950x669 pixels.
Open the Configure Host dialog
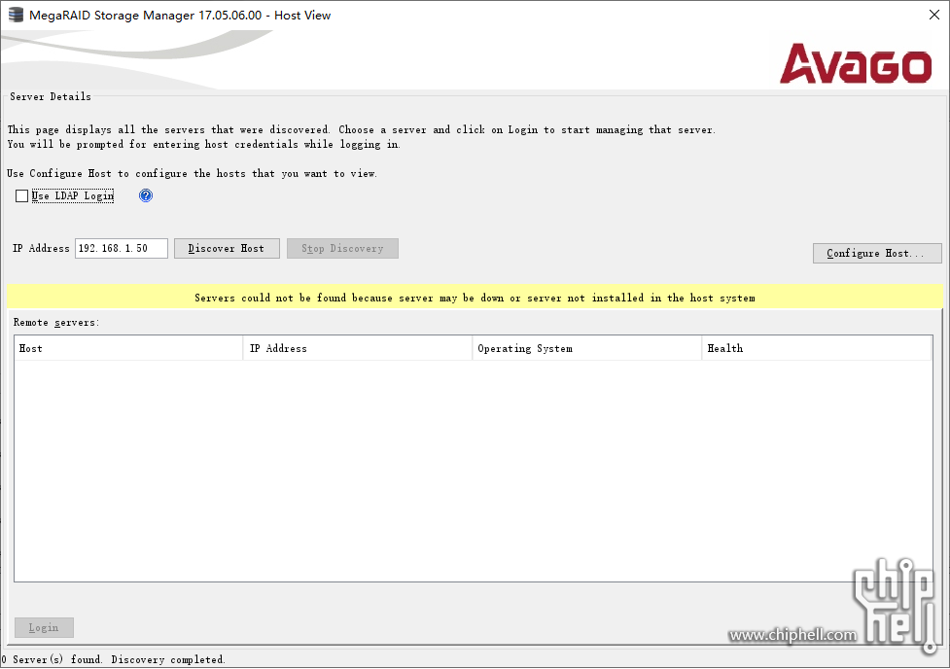point(877,253)
